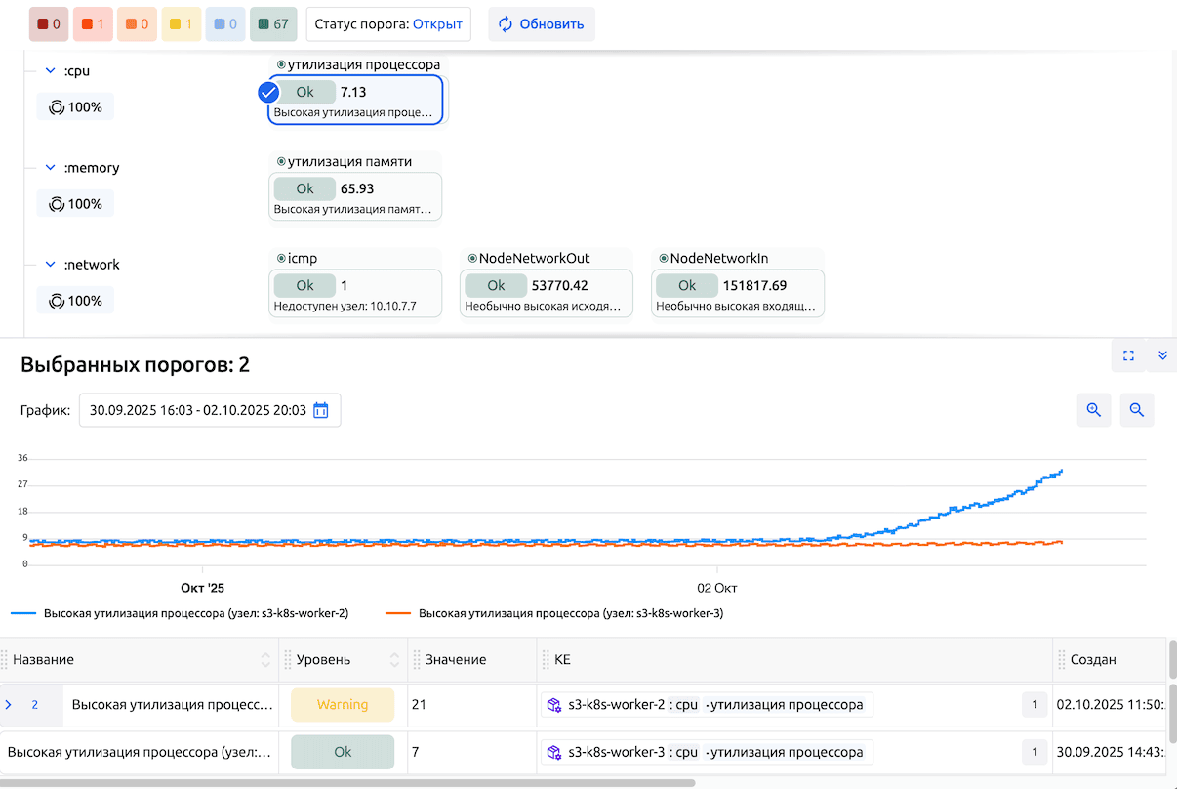1177x789 pixels.
Task: Toggle orange s3-k8s-worker-3 series in legend
Action: pos(554,614)
